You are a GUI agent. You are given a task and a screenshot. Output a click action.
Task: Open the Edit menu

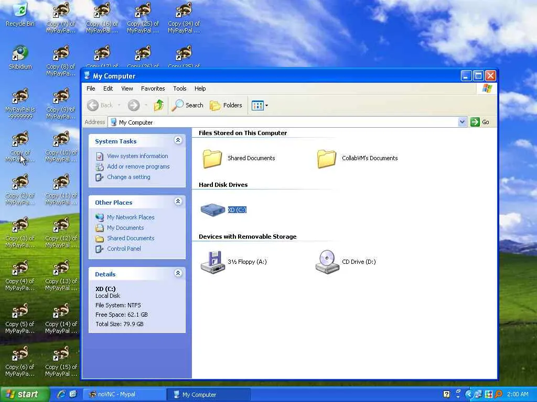tap(108, 88)
